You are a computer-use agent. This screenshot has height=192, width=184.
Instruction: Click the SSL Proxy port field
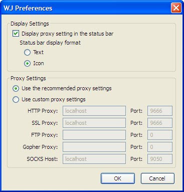click(x=160, y=123)
